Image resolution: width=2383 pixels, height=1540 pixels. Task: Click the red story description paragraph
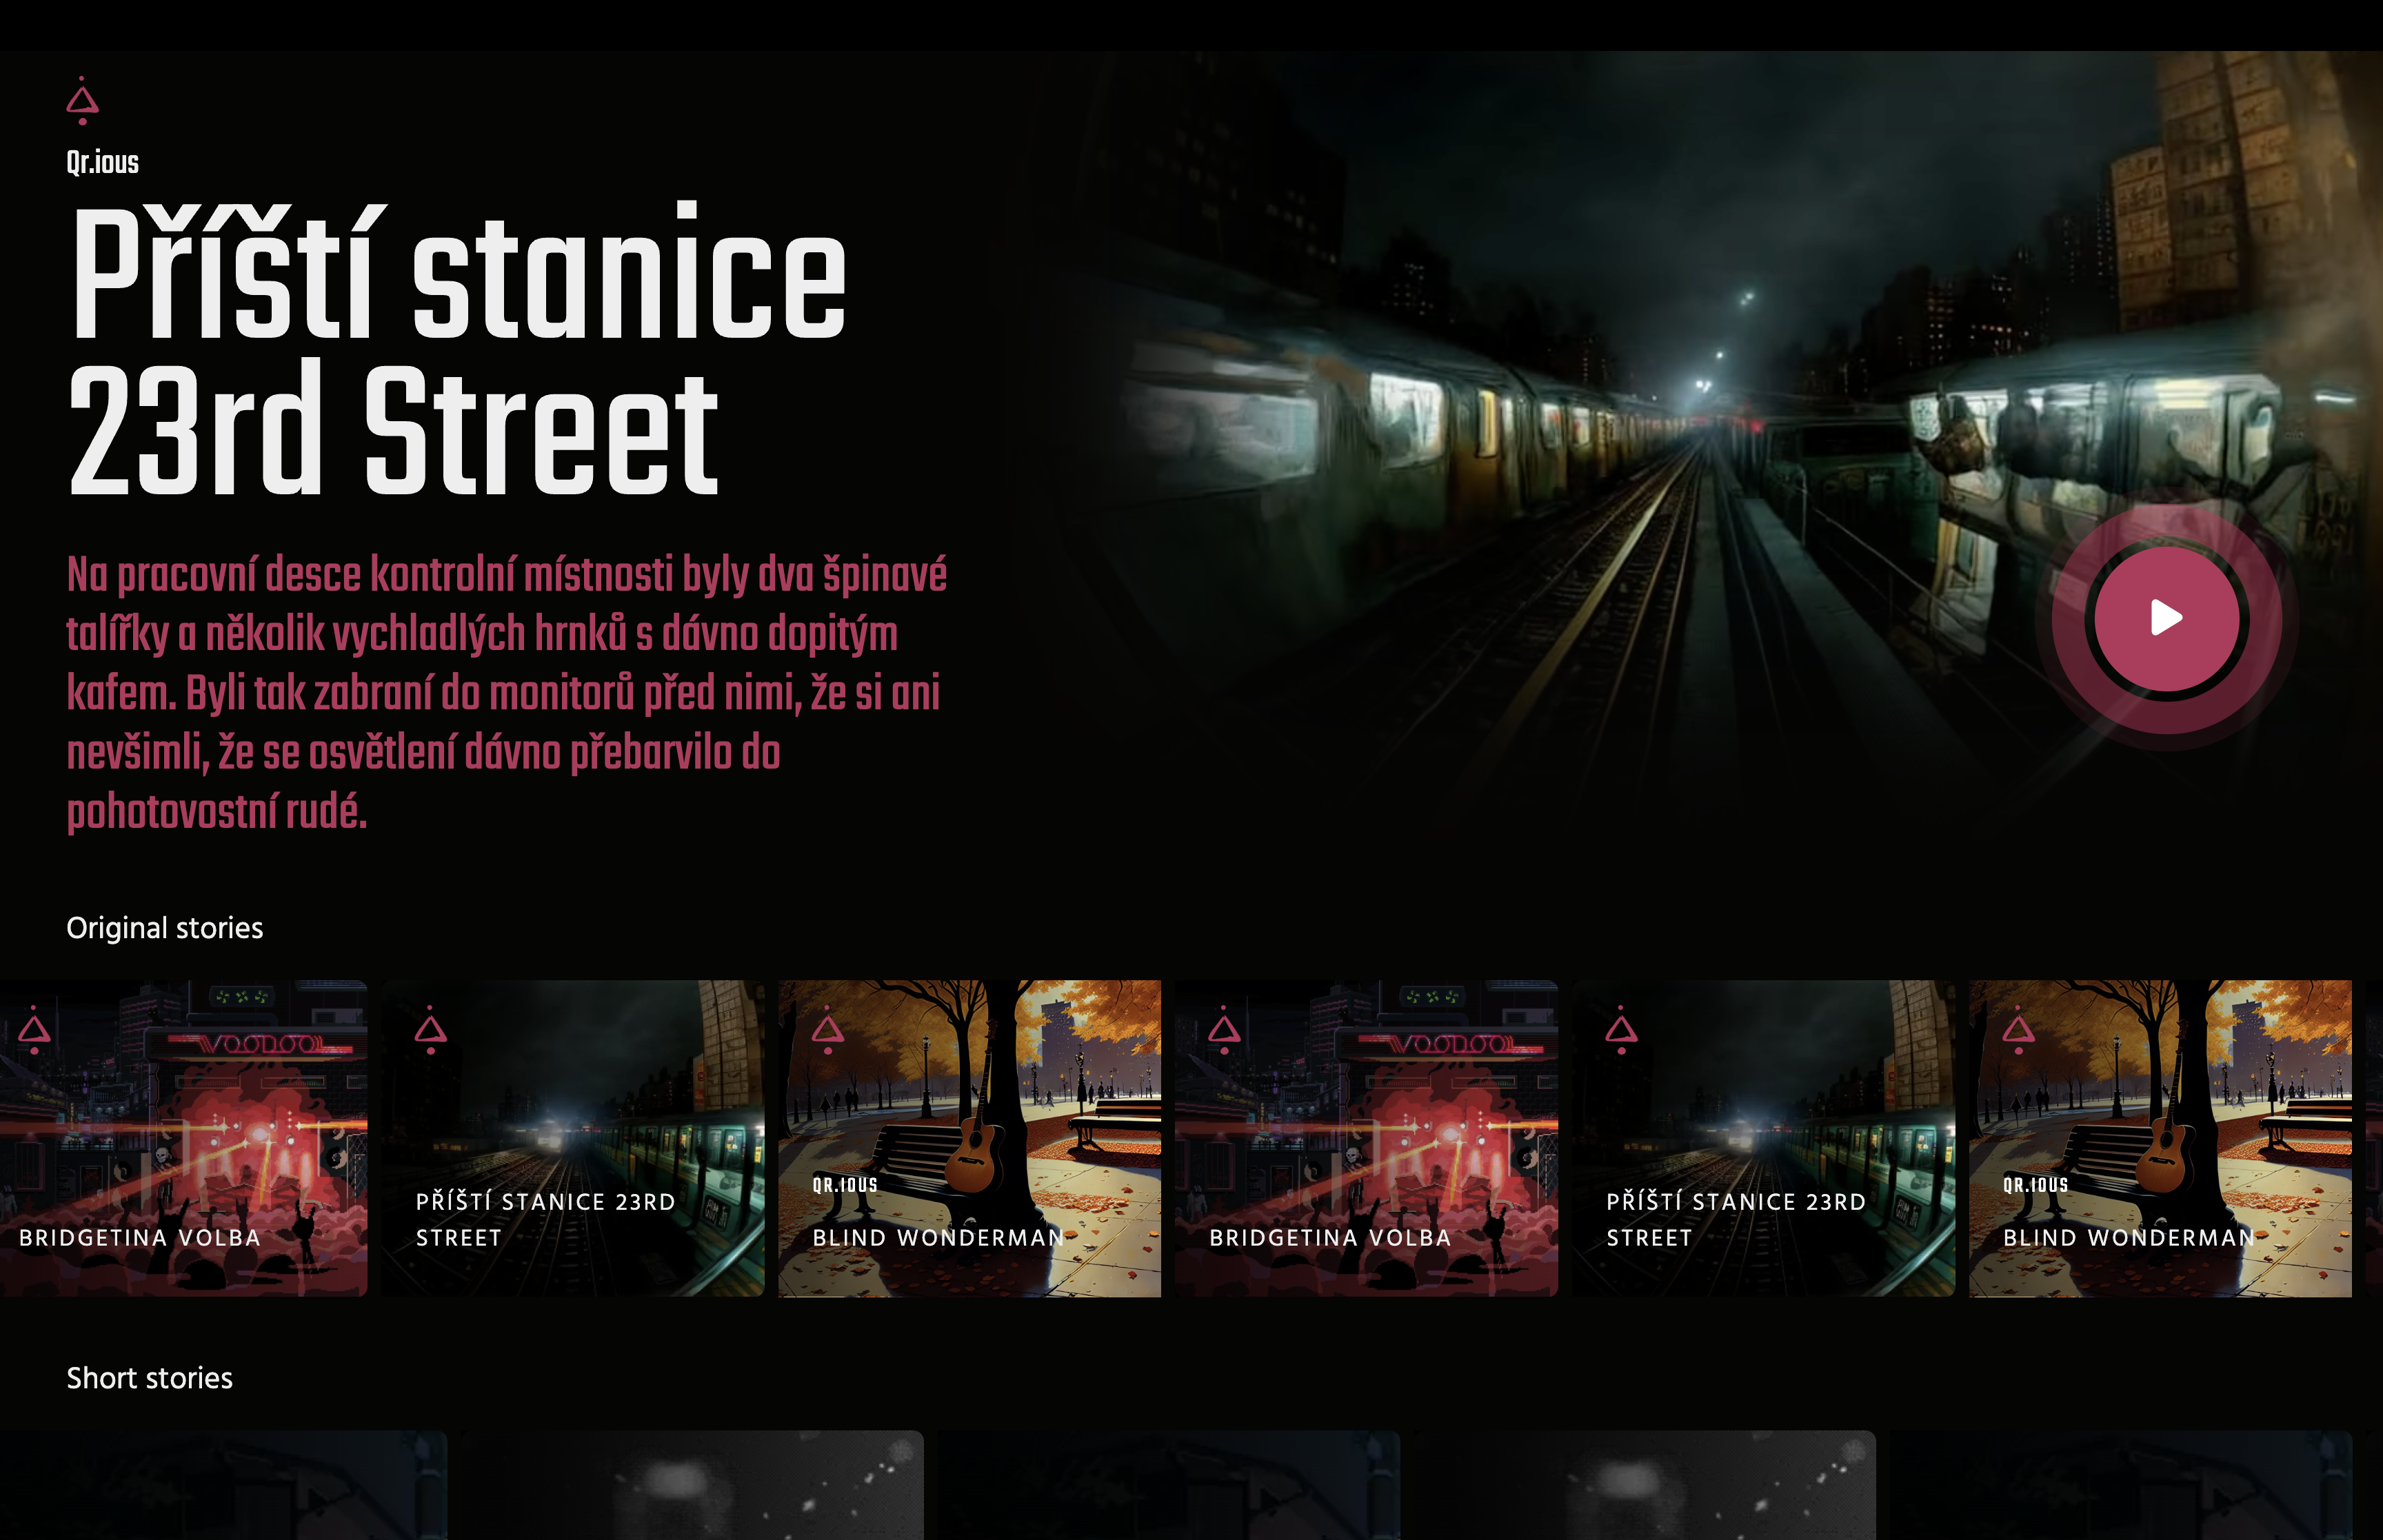(507, 693)
